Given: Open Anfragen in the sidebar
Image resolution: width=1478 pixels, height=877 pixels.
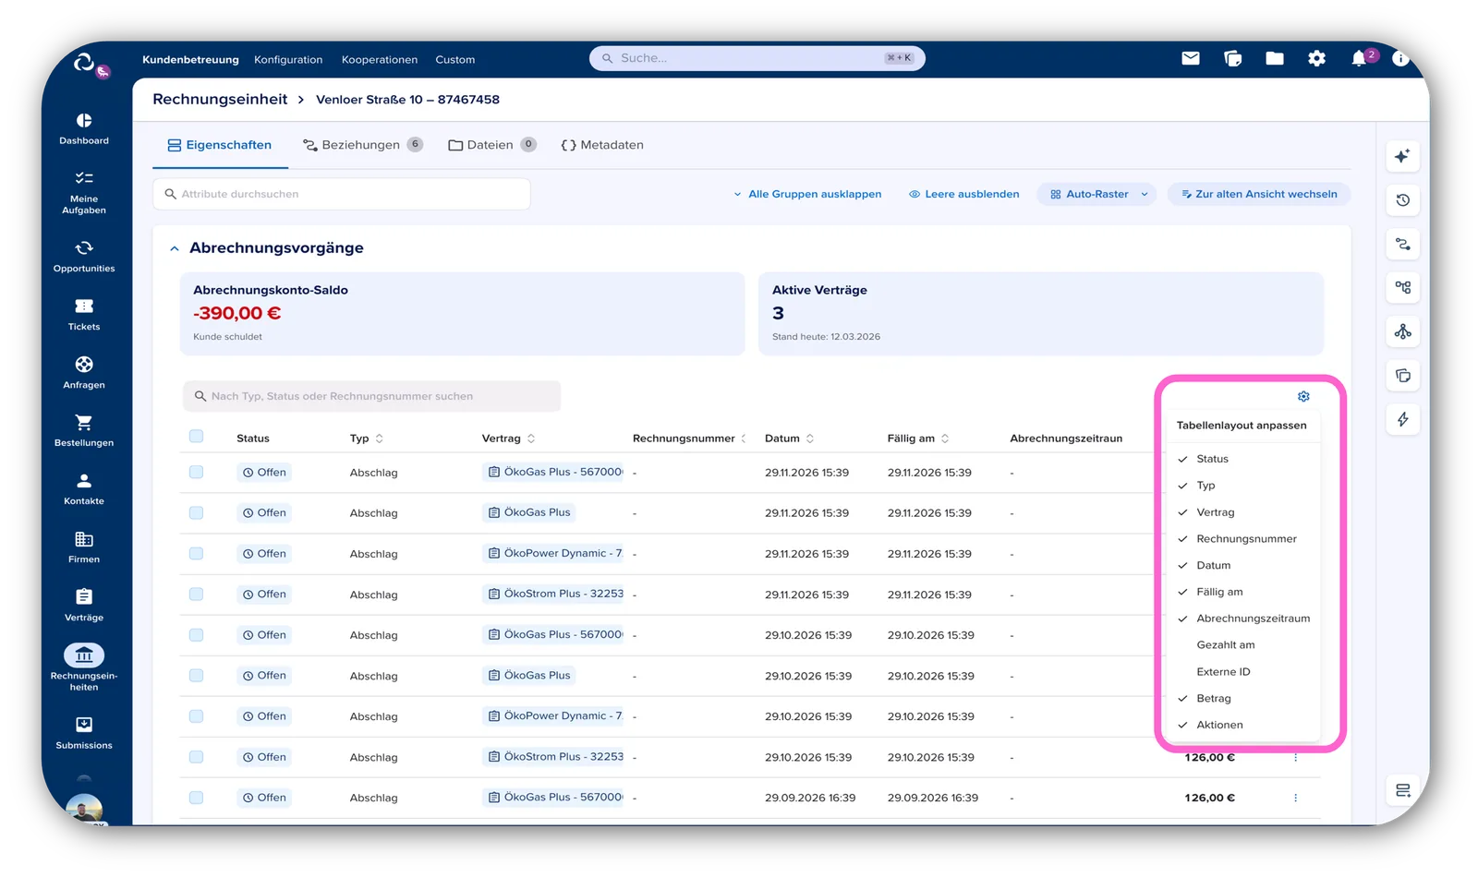Looking at the screenshot, I should (x=84, y=372).
